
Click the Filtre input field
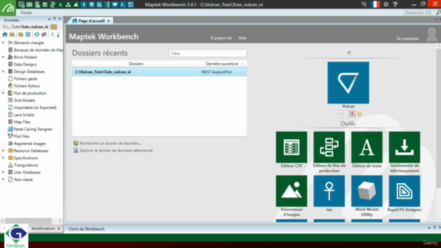click(207, 54)
